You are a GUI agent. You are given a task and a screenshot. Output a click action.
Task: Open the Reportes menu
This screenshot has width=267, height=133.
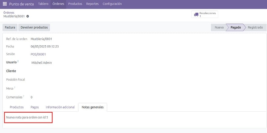tap(92, 4)
